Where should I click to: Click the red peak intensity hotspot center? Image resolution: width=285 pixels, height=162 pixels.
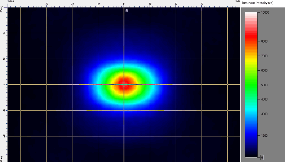(x=125, y=85)
